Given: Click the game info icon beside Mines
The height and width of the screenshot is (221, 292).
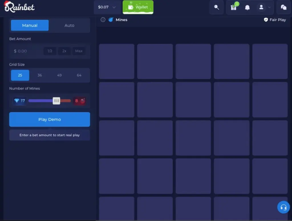Looking at the screenshot, I should click(x=103, y=20).
